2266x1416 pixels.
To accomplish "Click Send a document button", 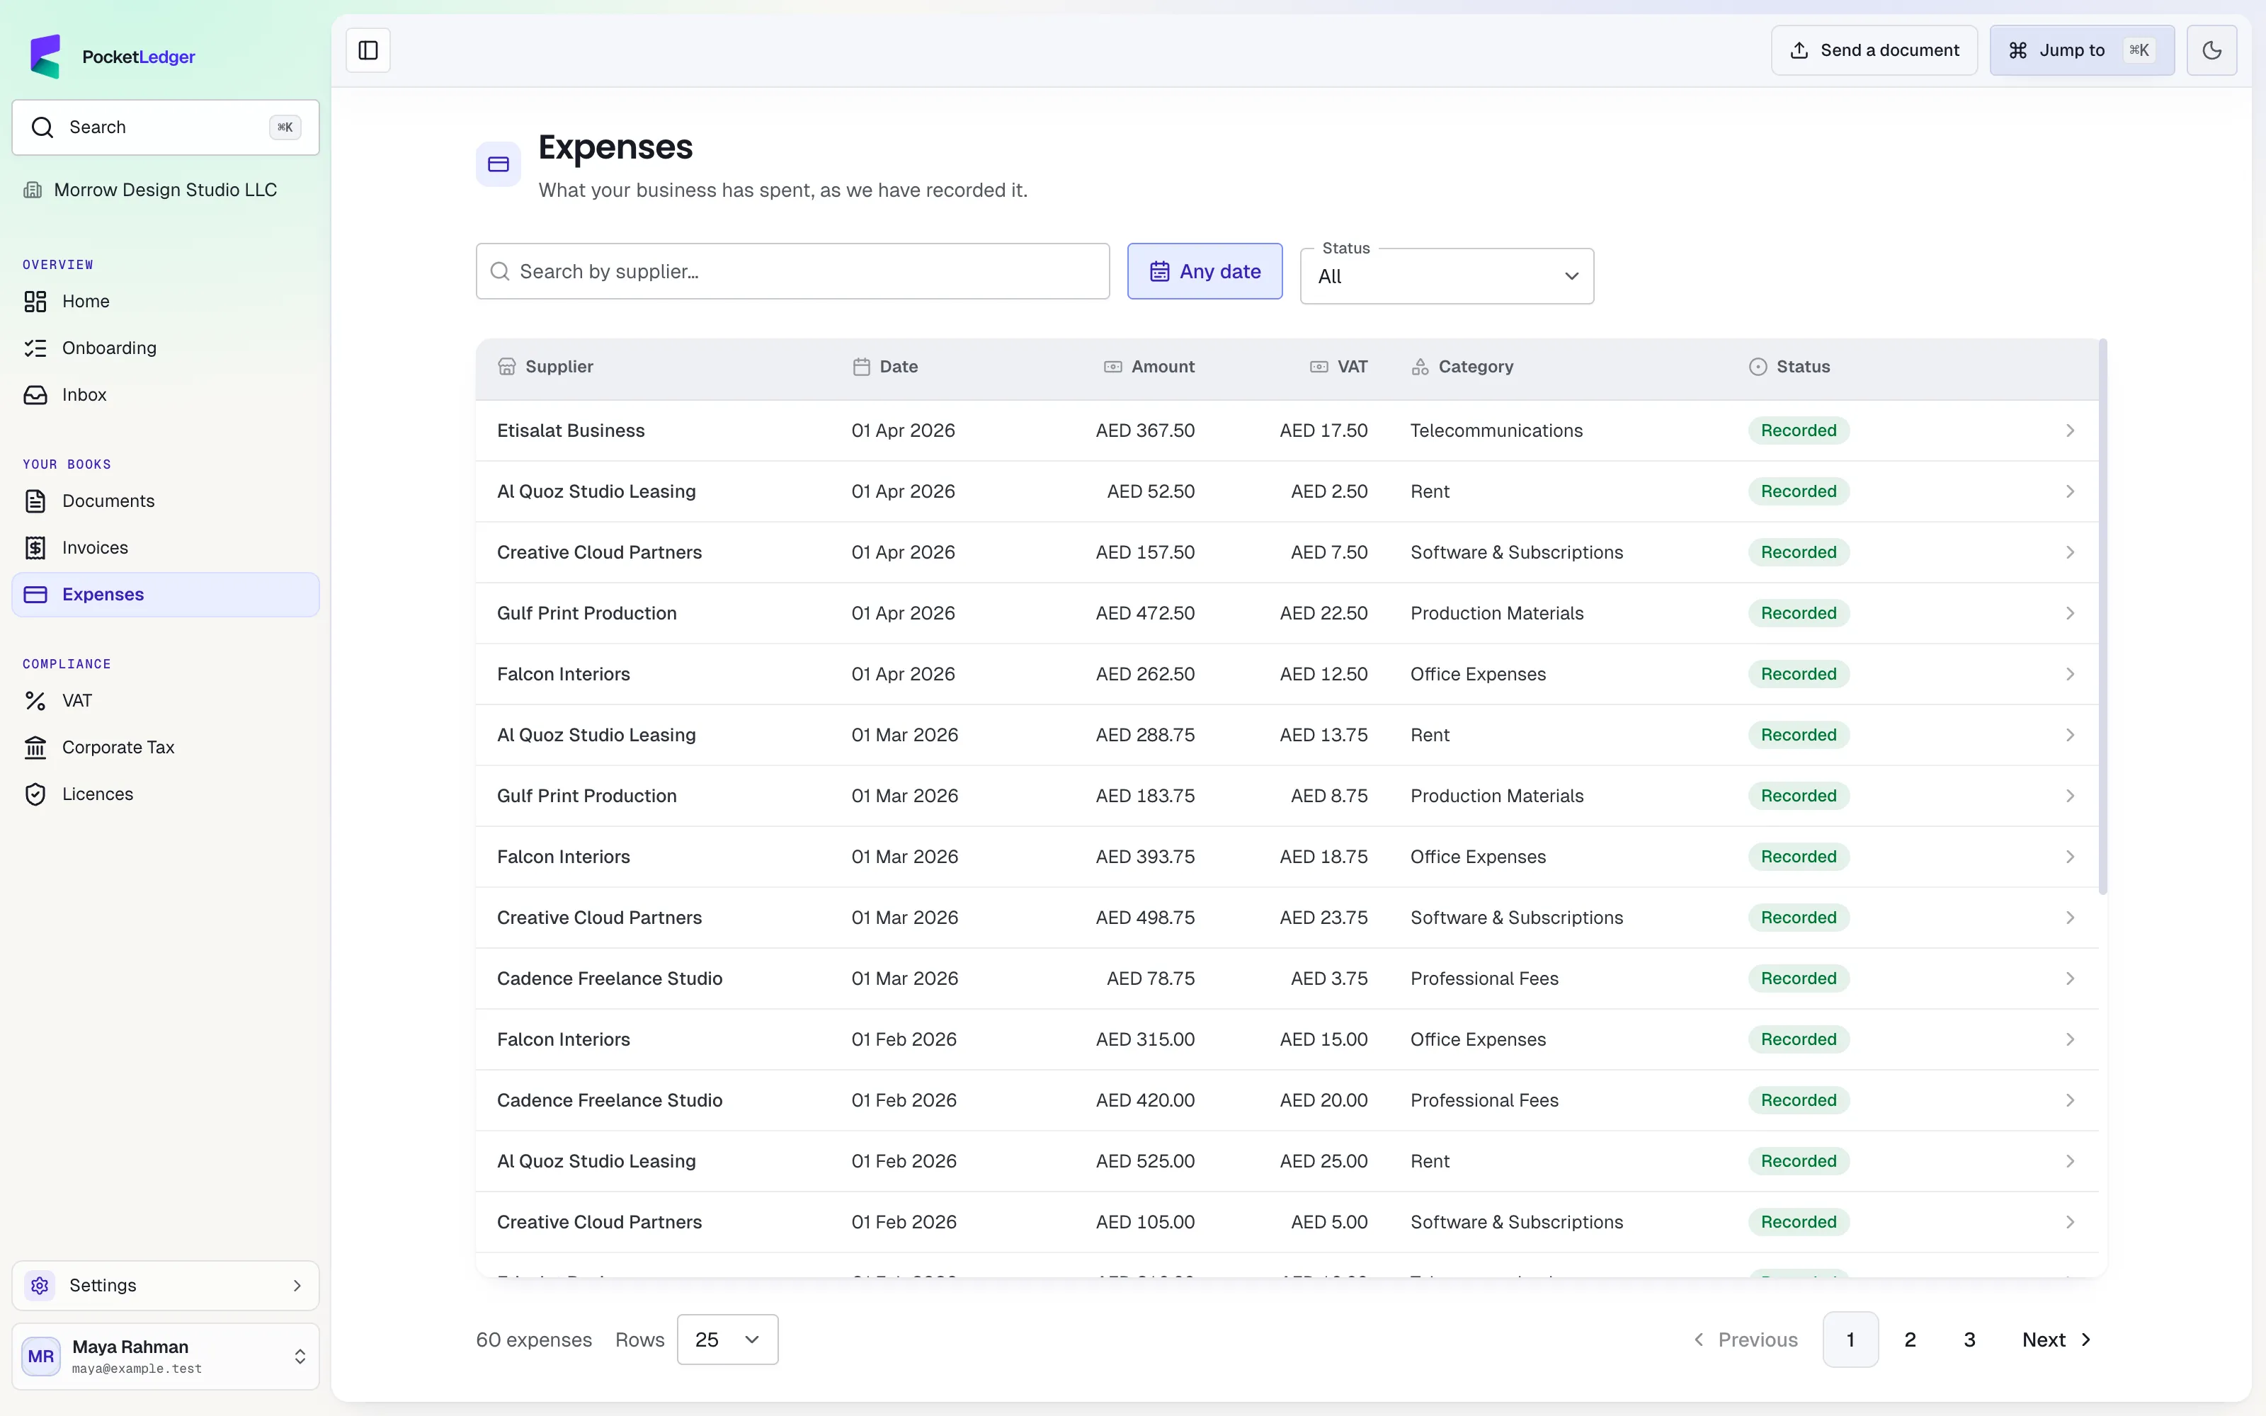I will (1874, 50).
